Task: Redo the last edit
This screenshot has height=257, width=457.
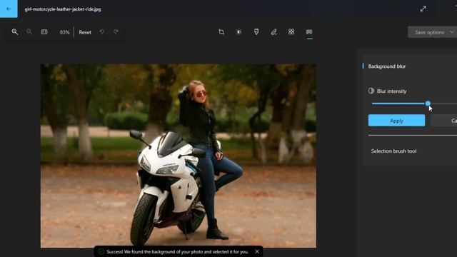Action: click(x=116, y=31)
